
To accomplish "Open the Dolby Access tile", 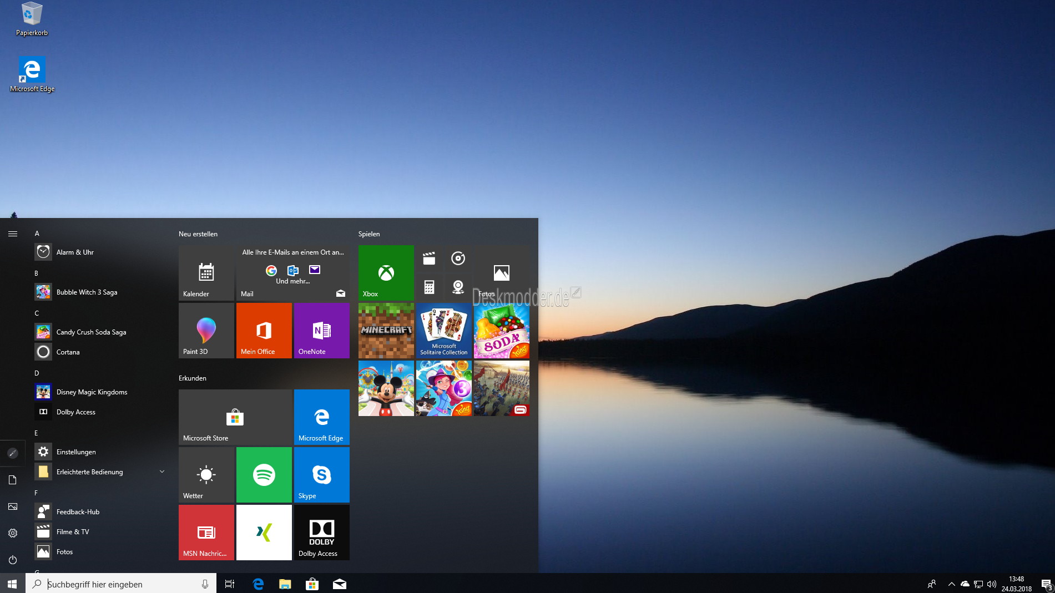I will 322,533.
